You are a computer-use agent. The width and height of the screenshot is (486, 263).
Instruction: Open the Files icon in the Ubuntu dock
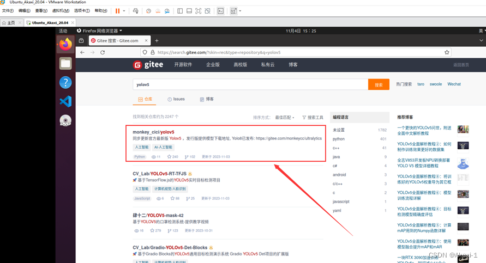point(65,63)
